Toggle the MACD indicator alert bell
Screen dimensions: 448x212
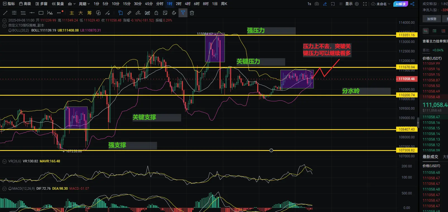(10, 189)
